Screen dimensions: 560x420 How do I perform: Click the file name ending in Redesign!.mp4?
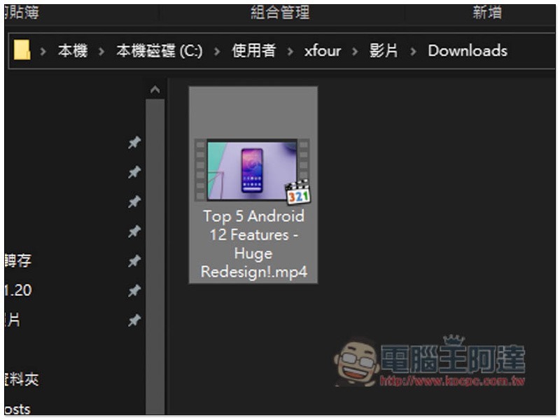[x=253, y=244]
